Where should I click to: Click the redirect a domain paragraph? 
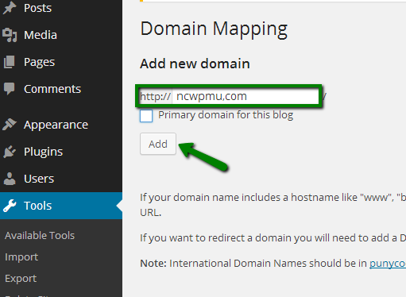coord(273,238)
